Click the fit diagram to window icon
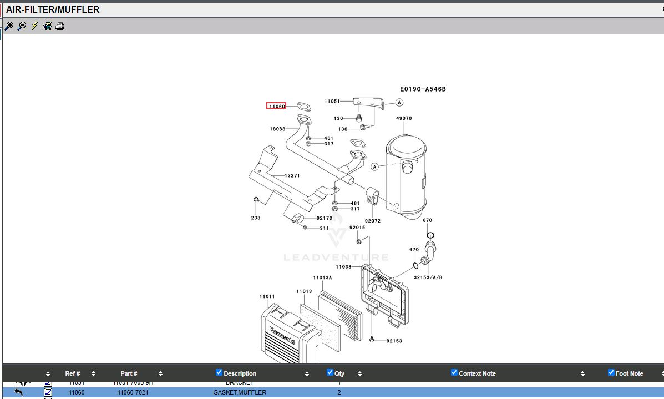Viewport: 664px width, 399px height. point(47,26)
